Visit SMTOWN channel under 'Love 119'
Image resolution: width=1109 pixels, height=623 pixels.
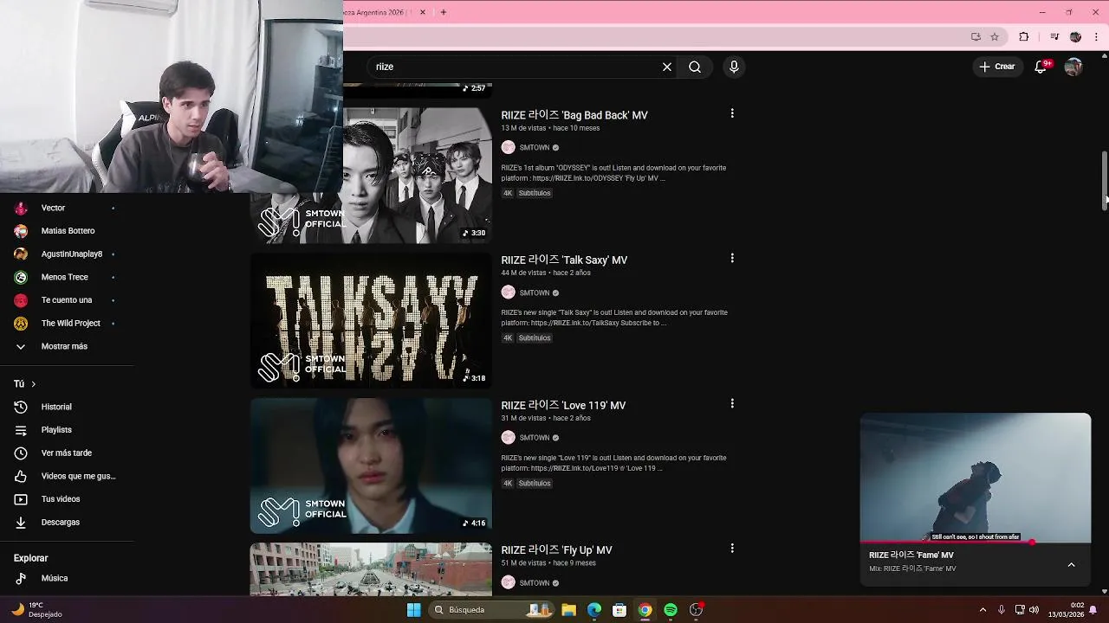click(x=535, y=438)
